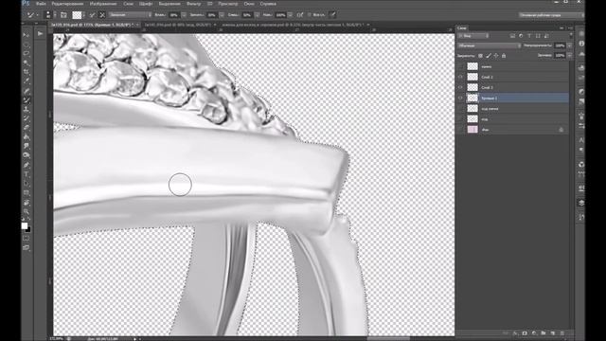Toggle pressure control icon in options bar
606x341 pixels.
tap(332, 15)
